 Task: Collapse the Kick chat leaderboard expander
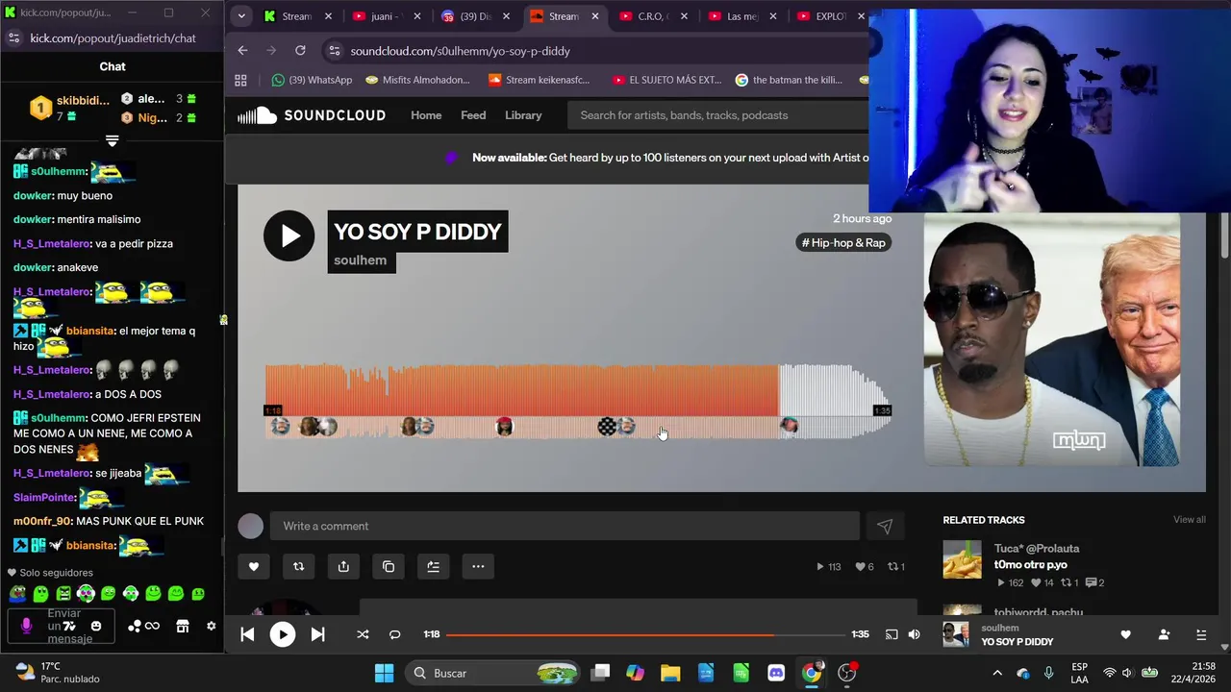pos(112,141)
